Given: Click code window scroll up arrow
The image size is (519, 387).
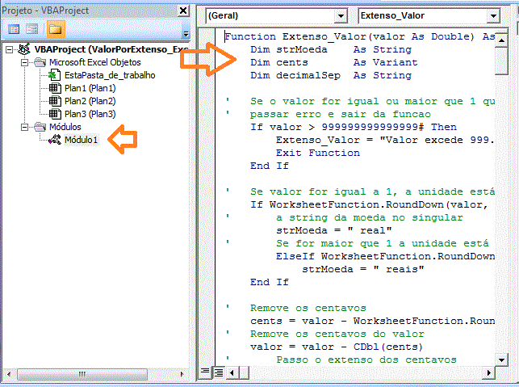Looking at the screenshot, I should 501,40.
